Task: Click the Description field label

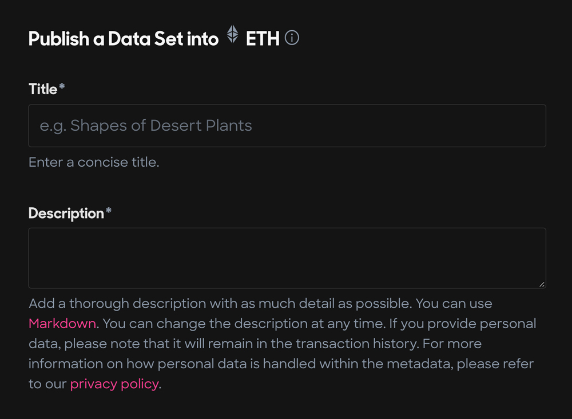Action: tap(66, 213)
